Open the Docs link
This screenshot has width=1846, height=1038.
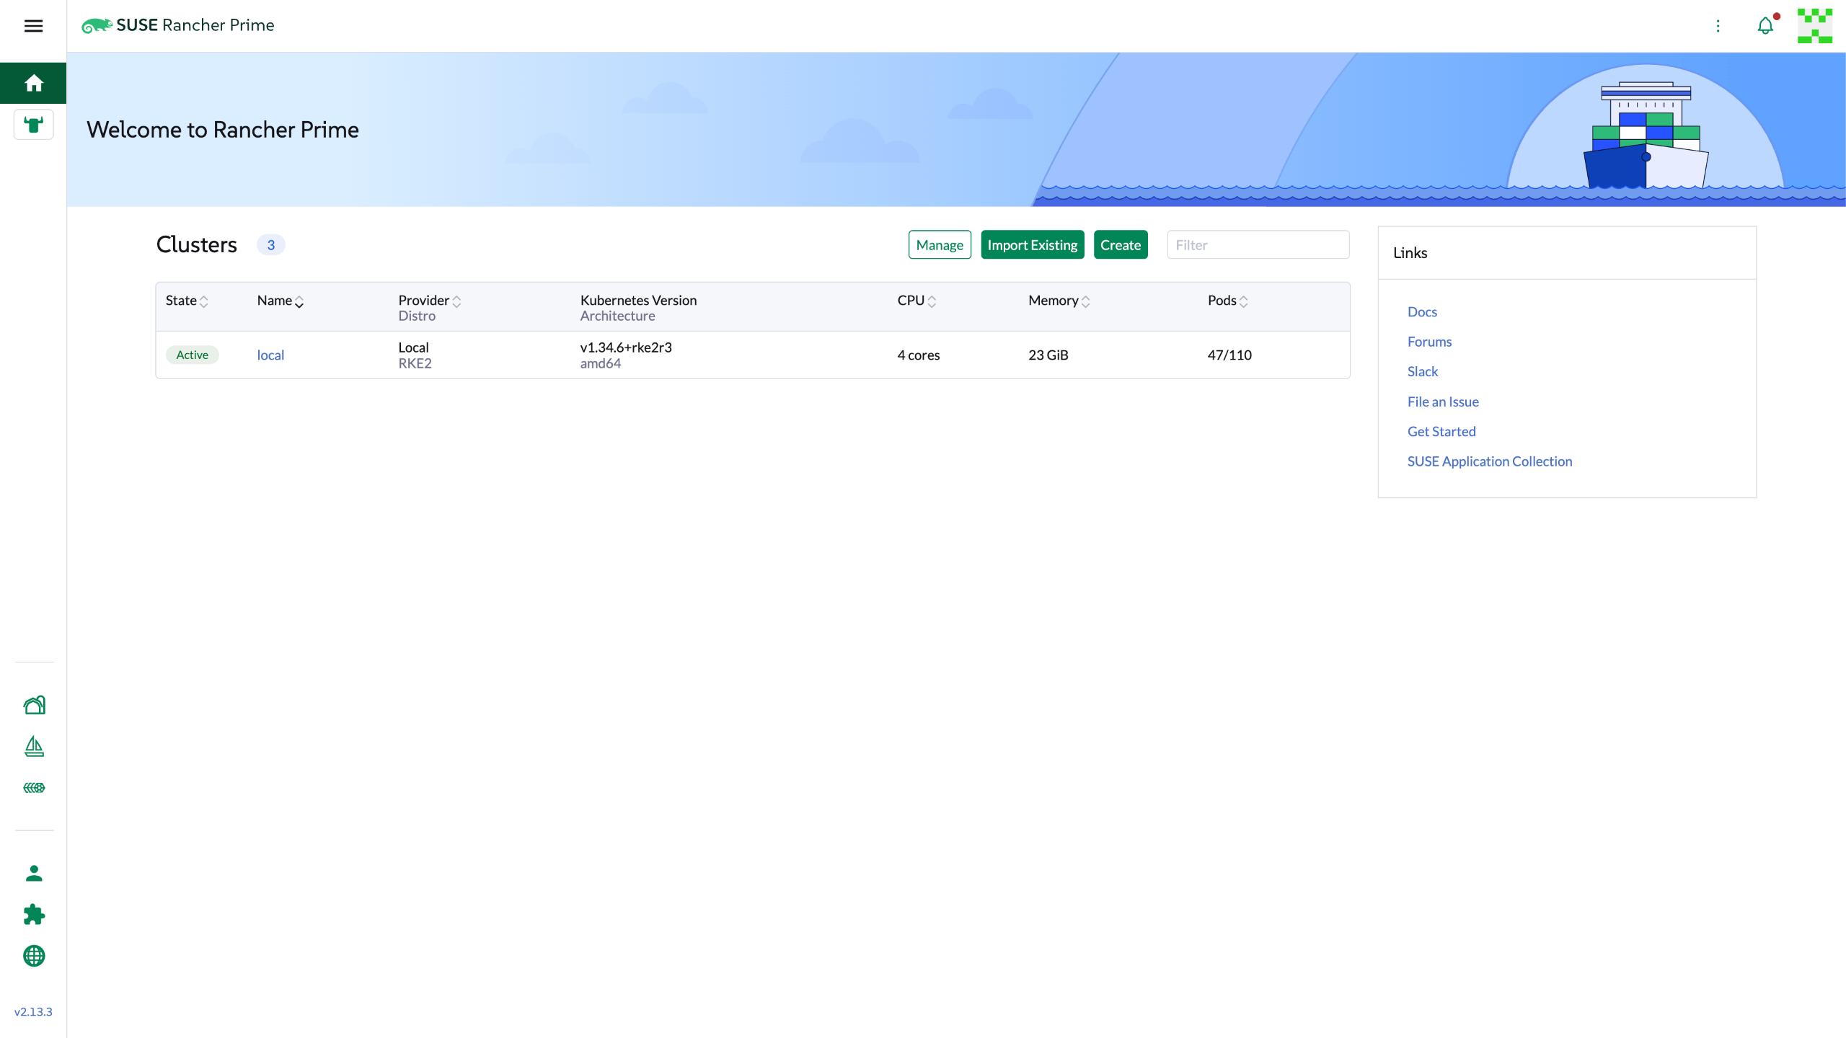1422,311
